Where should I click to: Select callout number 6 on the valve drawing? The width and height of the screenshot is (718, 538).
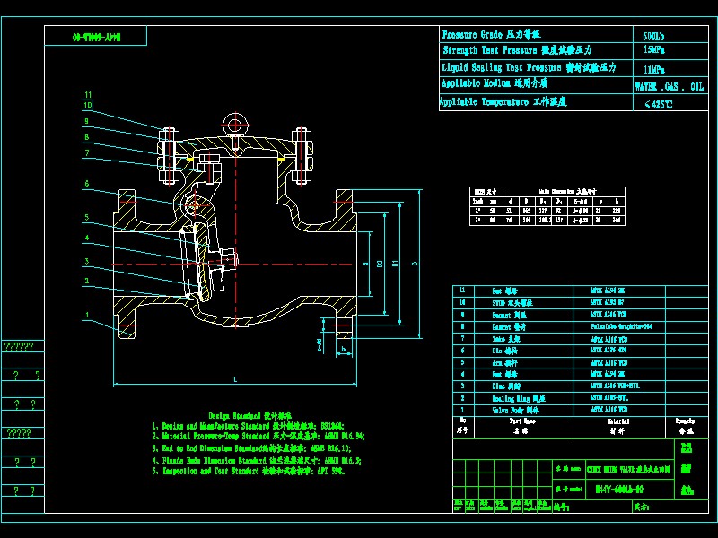click(x=86, y=184)
